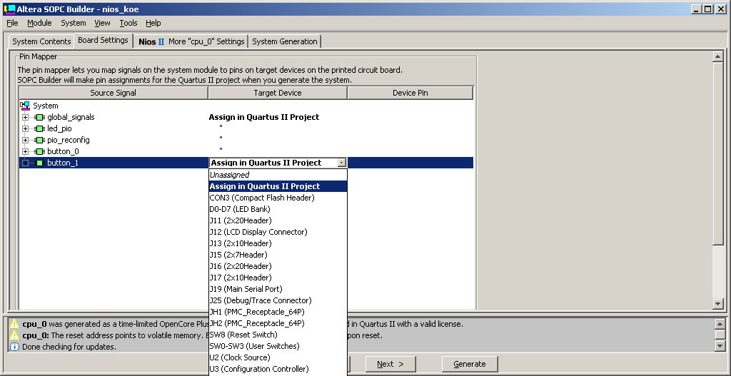Click the System tree root icon
Viewport: 731px width, 376px height.
(x=25, y=106)
